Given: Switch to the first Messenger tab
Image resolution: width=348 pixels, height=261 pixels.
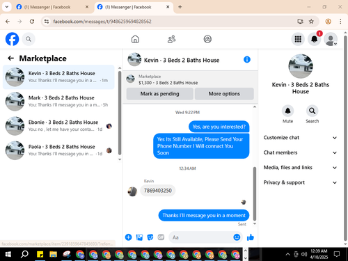Looking at the screenshot, I should pos(52,7).
